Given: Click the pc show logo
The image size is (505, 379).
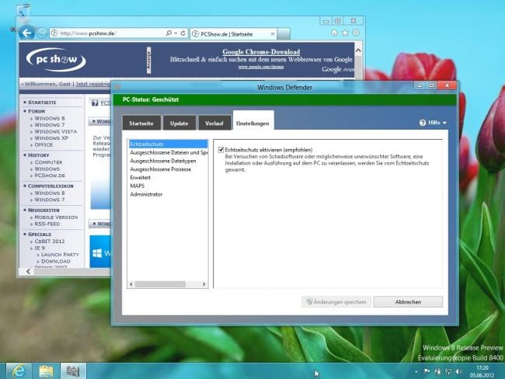Looking at the screenshot, I should [x=56, y=60].
